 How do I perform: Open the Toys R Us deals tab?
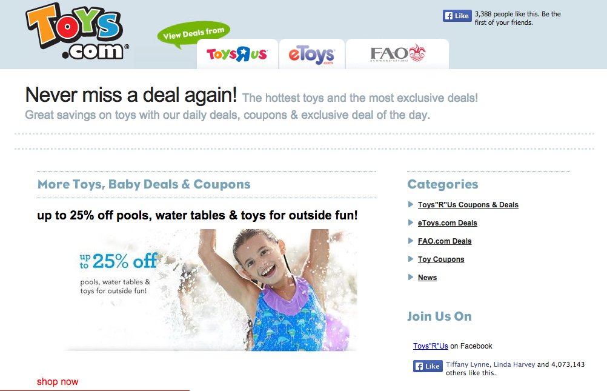click(x=237, y=54)
